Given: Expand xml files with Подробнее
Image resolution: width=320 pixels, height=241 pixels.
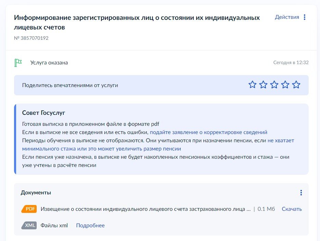Looking at the screenshot, I should tap(90, 225).
